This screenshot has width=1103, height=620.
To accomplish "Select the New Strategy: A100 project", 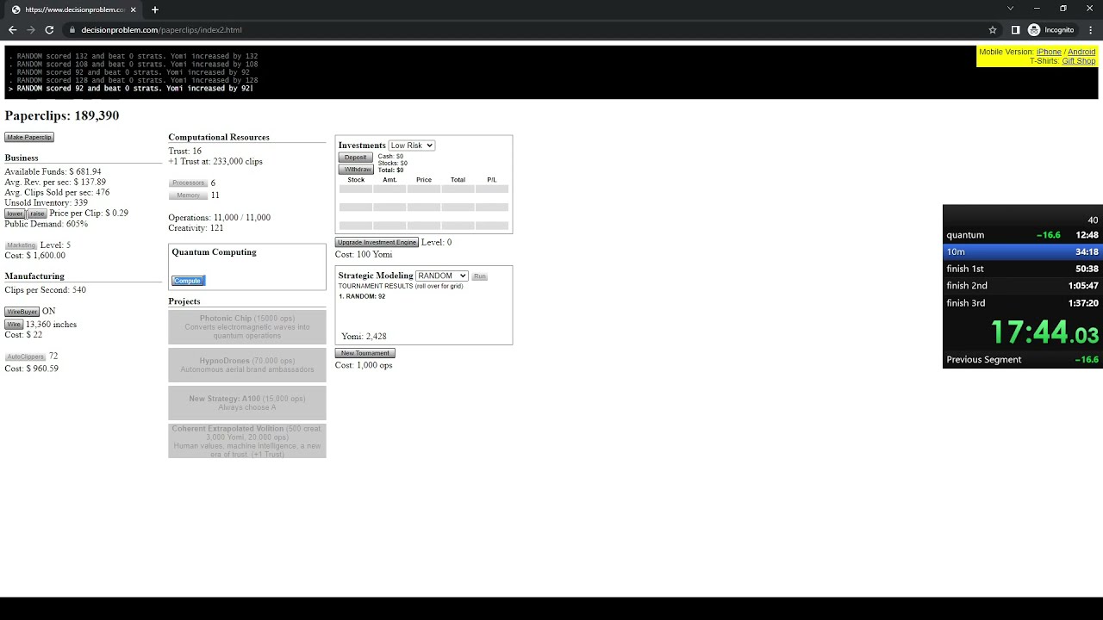I will tap(247, 403).
